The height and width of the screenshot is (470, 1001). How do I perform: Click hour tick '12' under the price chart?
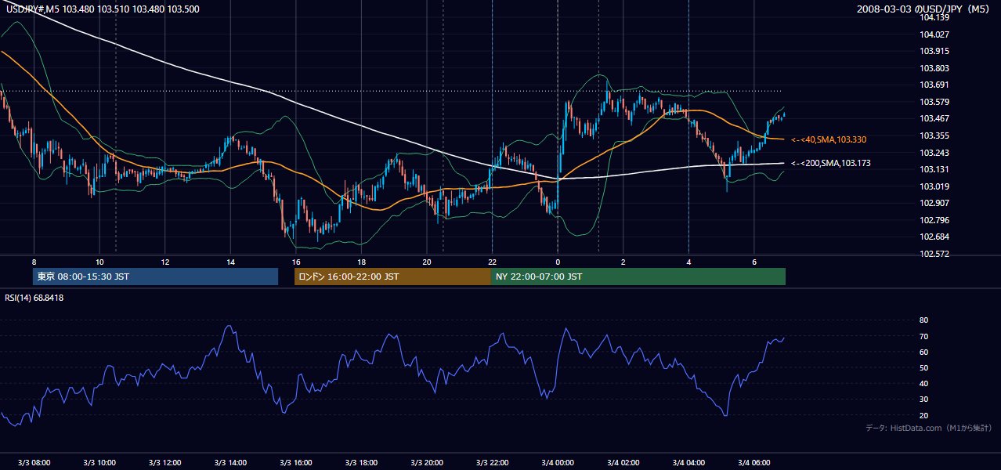[164, 262]
